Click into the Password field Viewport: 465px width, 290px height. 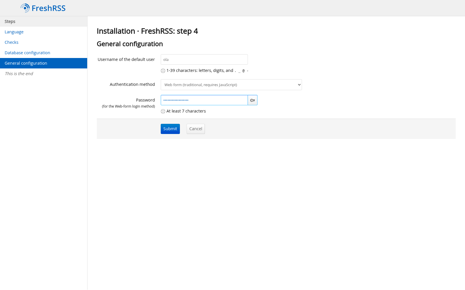pyautogui.click(x=204, y=100)
